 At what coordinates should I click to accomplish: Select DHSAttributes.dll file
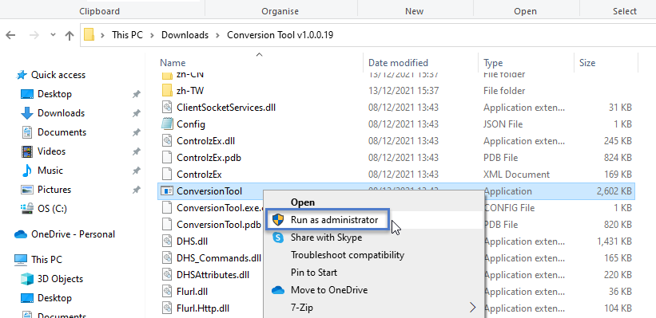pos(213,275)
